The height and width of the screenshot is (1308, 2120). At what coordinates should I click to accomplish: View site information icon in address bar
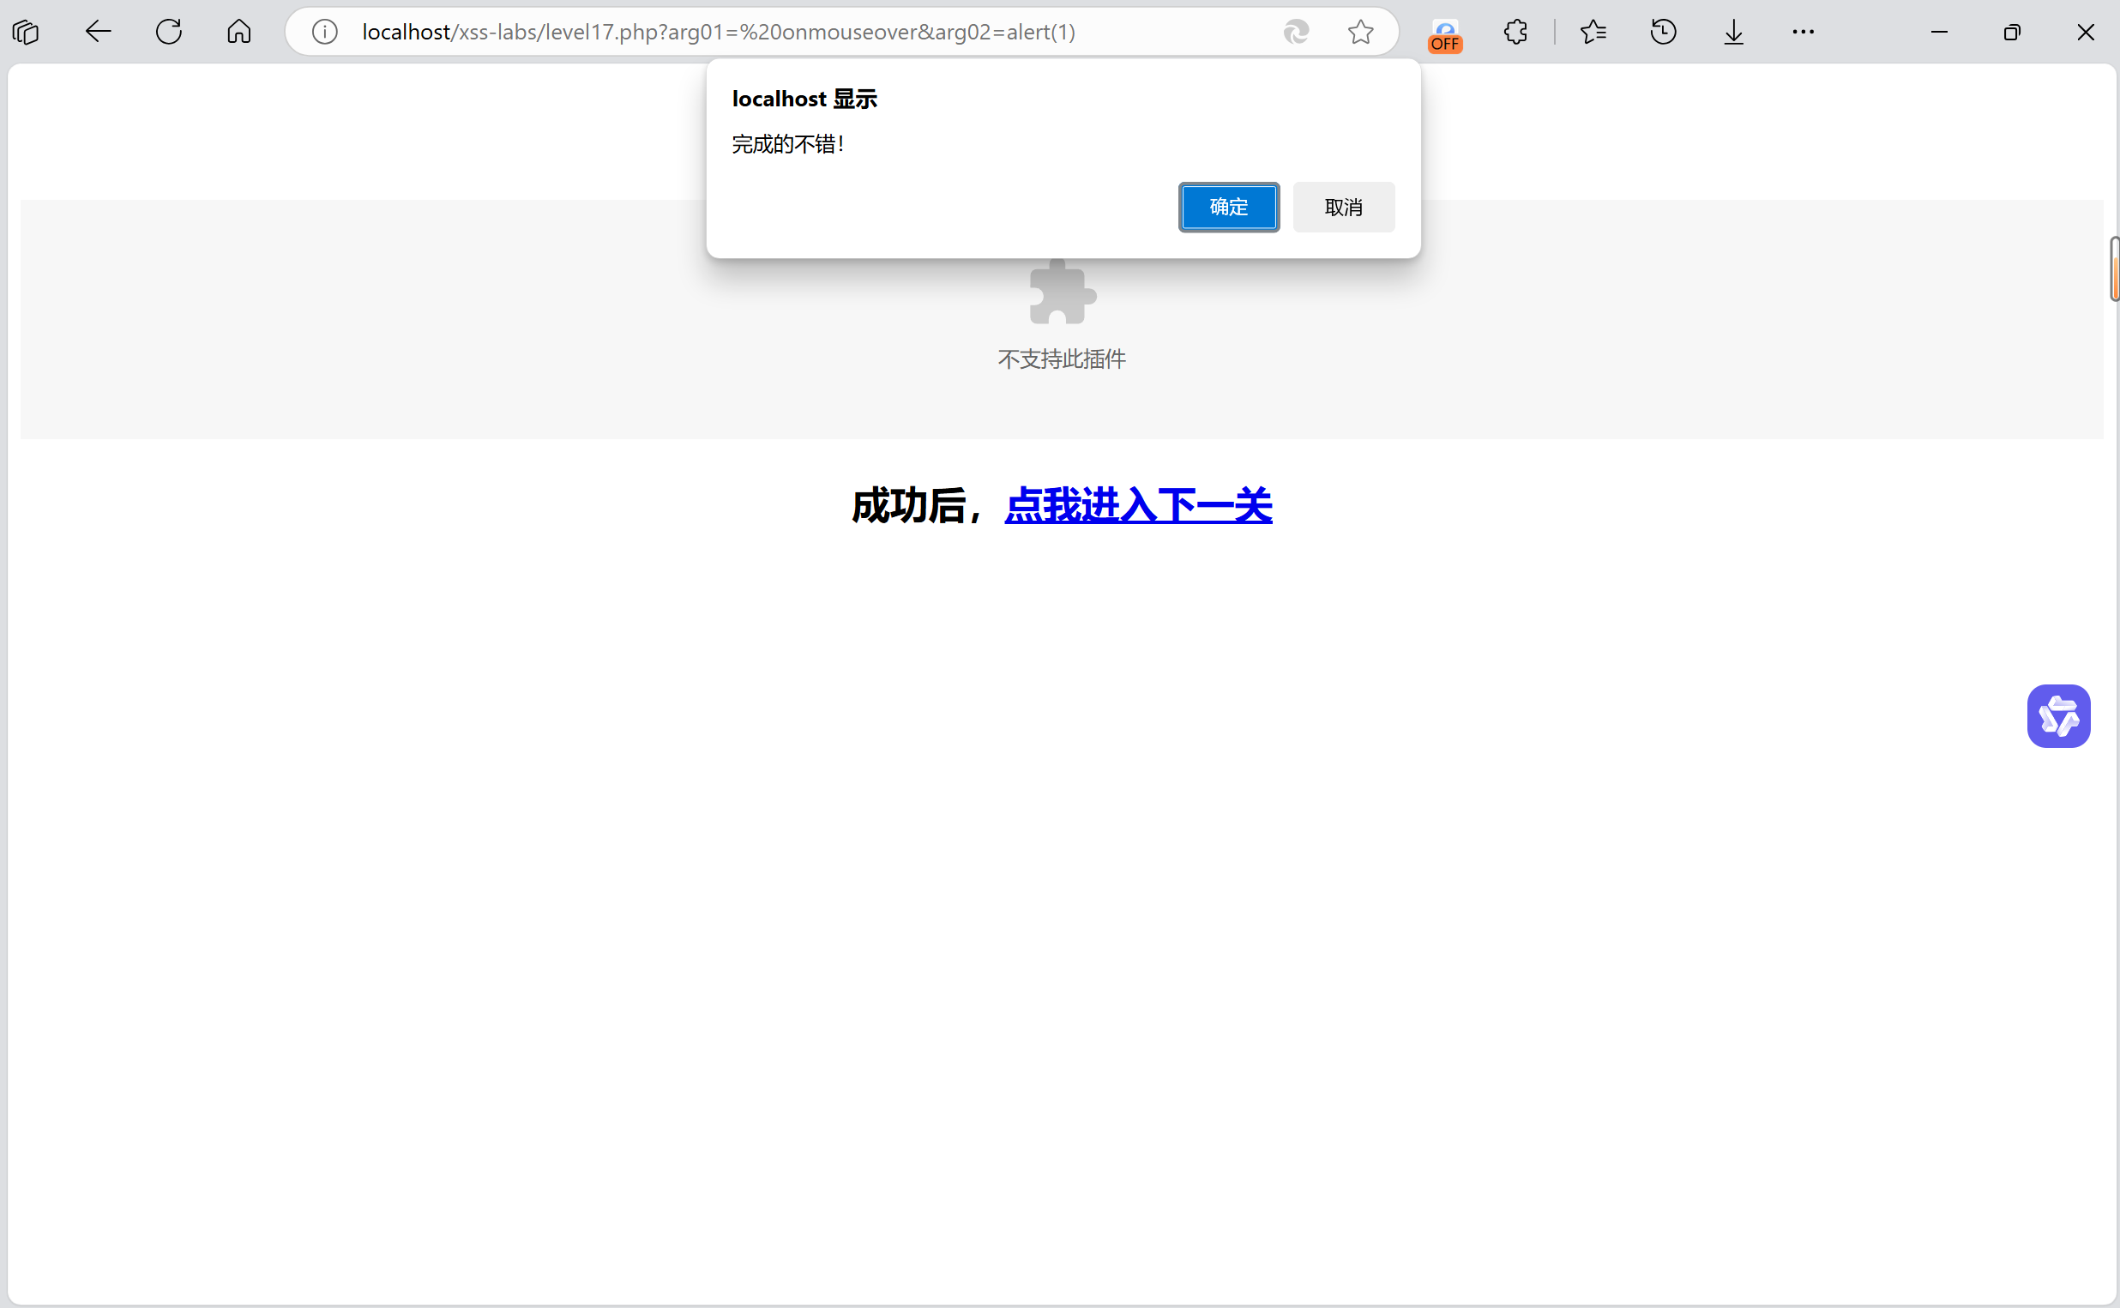[x=324, y=32]
